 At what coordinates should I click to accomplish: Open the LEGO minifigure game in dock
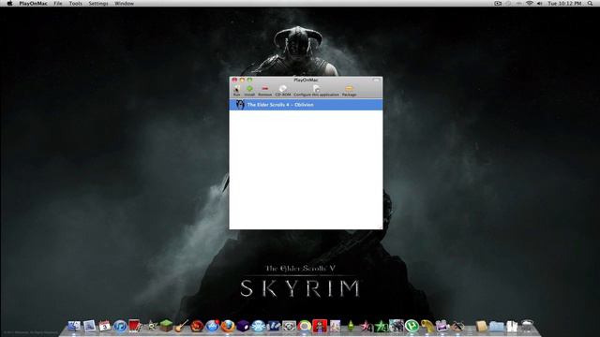pyautogui.click(x=320, y=326)
